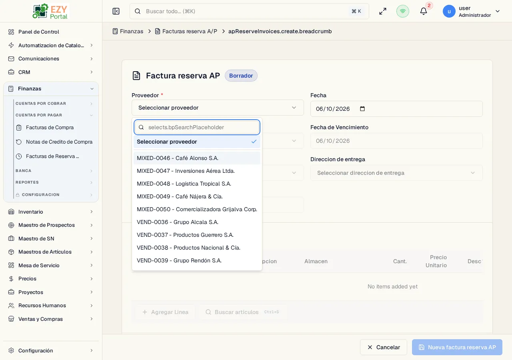The width and height of the screenshot is (512, 360).
Task: Click the Facturas de Reserva clock icon
Action: [19, 156]
